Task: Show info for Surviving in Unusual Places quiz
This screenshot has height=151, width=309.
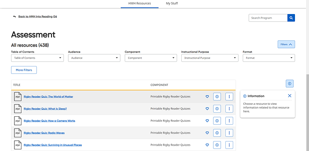Action: [217, 145]
